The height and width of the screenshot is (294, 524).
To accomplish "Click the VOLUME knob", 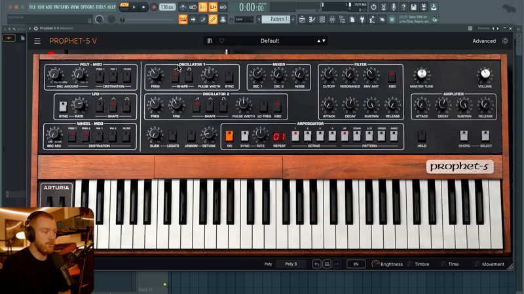I will (x=485, y=74).
